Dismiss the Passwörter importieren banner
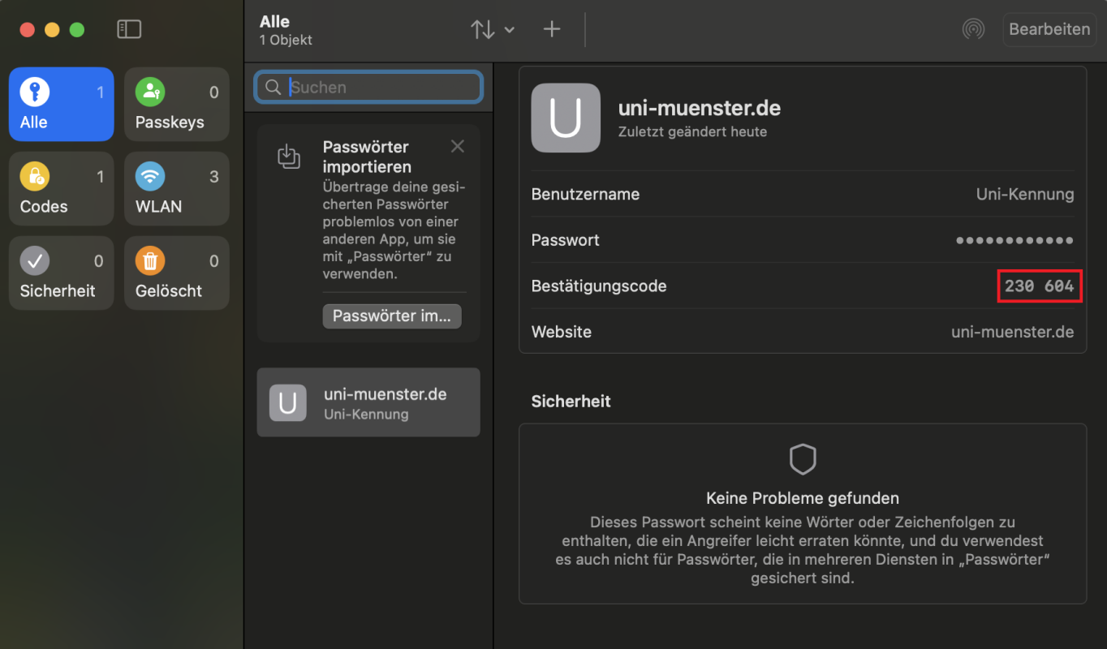 (458, 146)
